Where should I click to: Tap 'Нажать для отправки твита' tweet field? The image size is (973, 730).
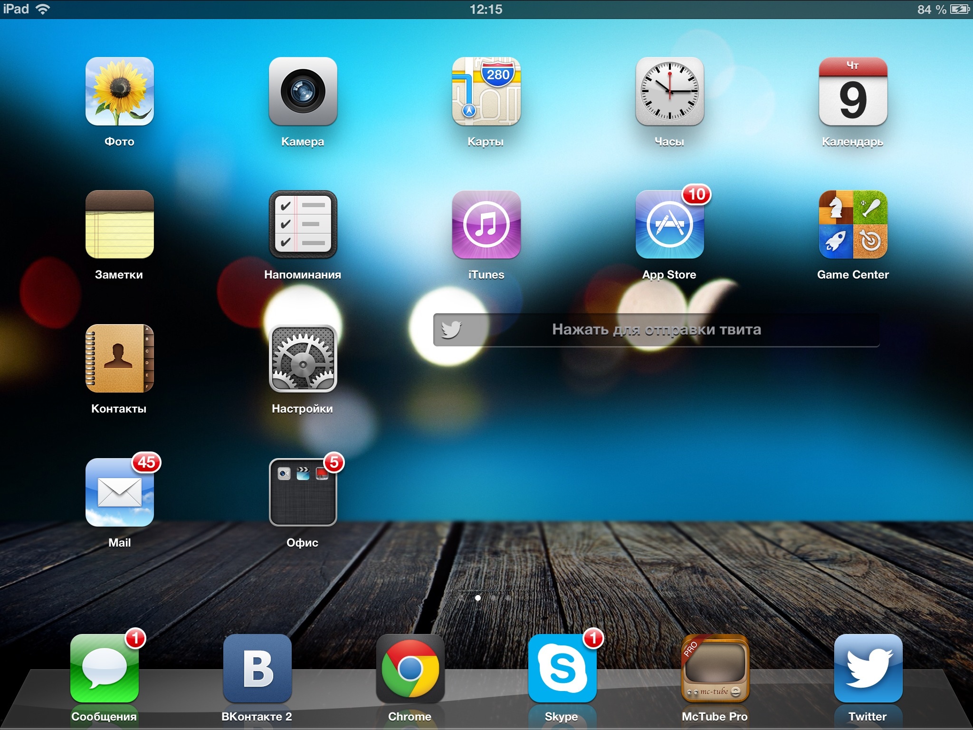(x=656, y=330)
